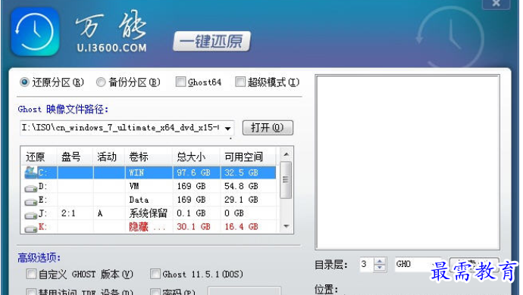Click the empty file listing pane
The image size is (523, 295).
tap(407, 162)
